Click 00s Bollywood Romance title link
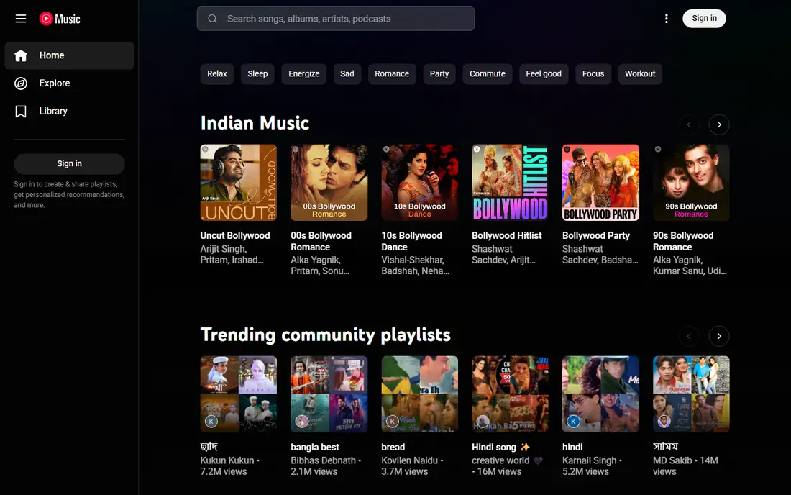 point(321,241)
